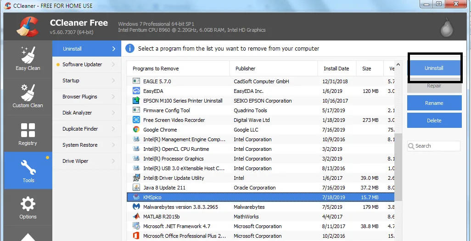Click the Free Screen Video Recorder icon
The width and height of the screenshot is (471, 241).
[136, 120]
